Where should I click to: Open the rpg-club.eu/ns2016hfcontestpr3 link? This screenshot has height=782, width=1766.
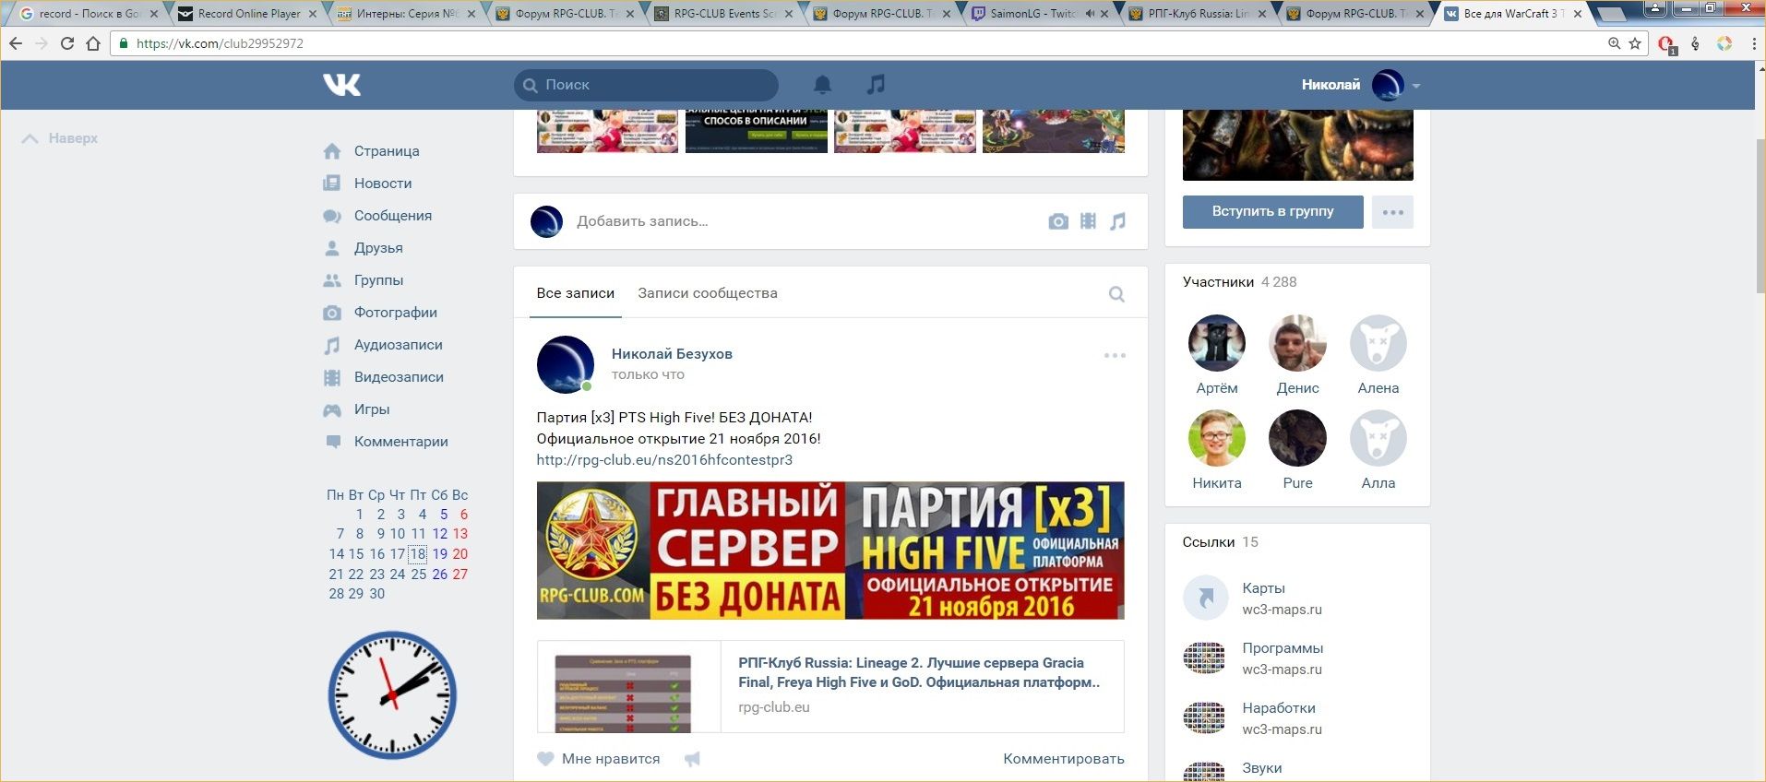click(x=664, y=459)
